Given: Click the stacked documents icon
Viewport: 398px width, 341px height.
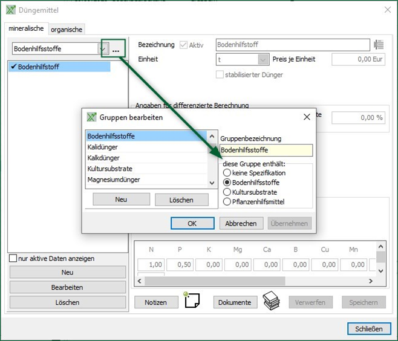Looking at the screenshot, I should tap(270, 301).
